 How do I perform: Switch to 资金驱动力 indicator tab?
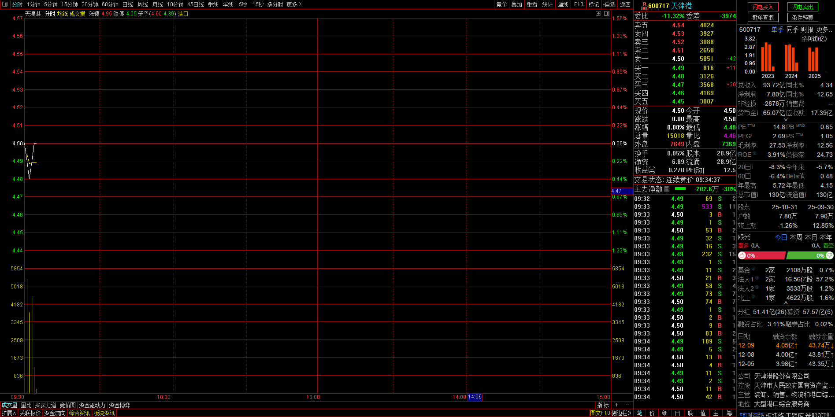coord(92,405)
